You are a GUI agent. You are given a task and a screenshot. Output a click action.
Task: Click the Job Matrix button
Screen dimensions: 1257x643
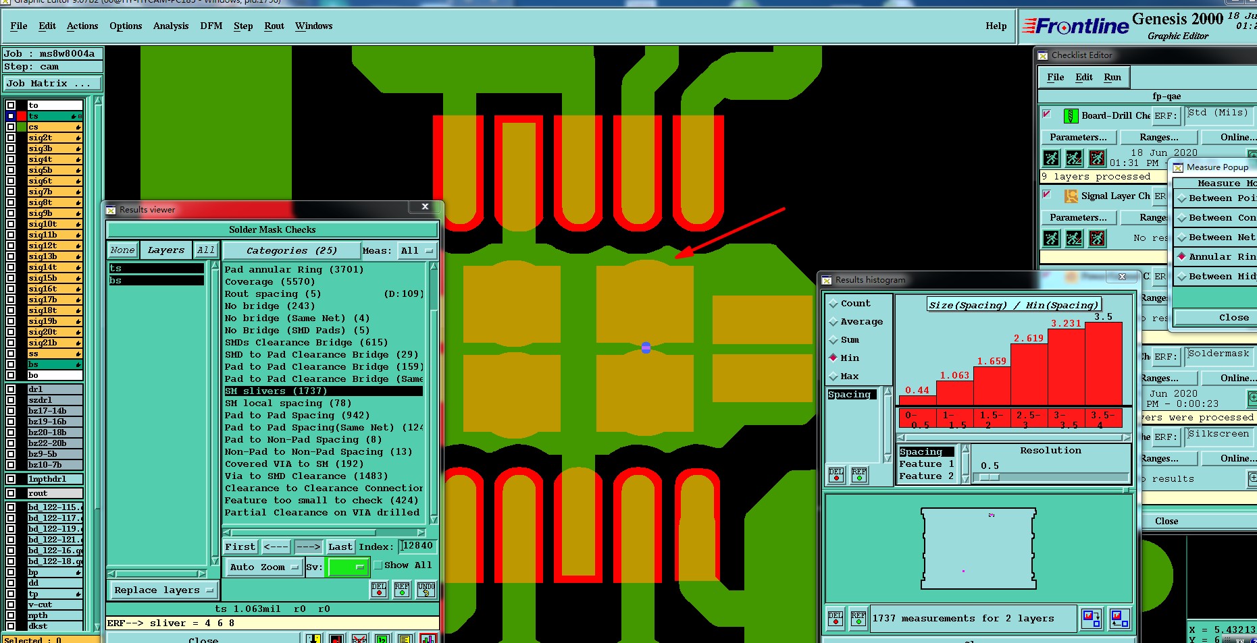pyautogui.click(x=53, y=84)
